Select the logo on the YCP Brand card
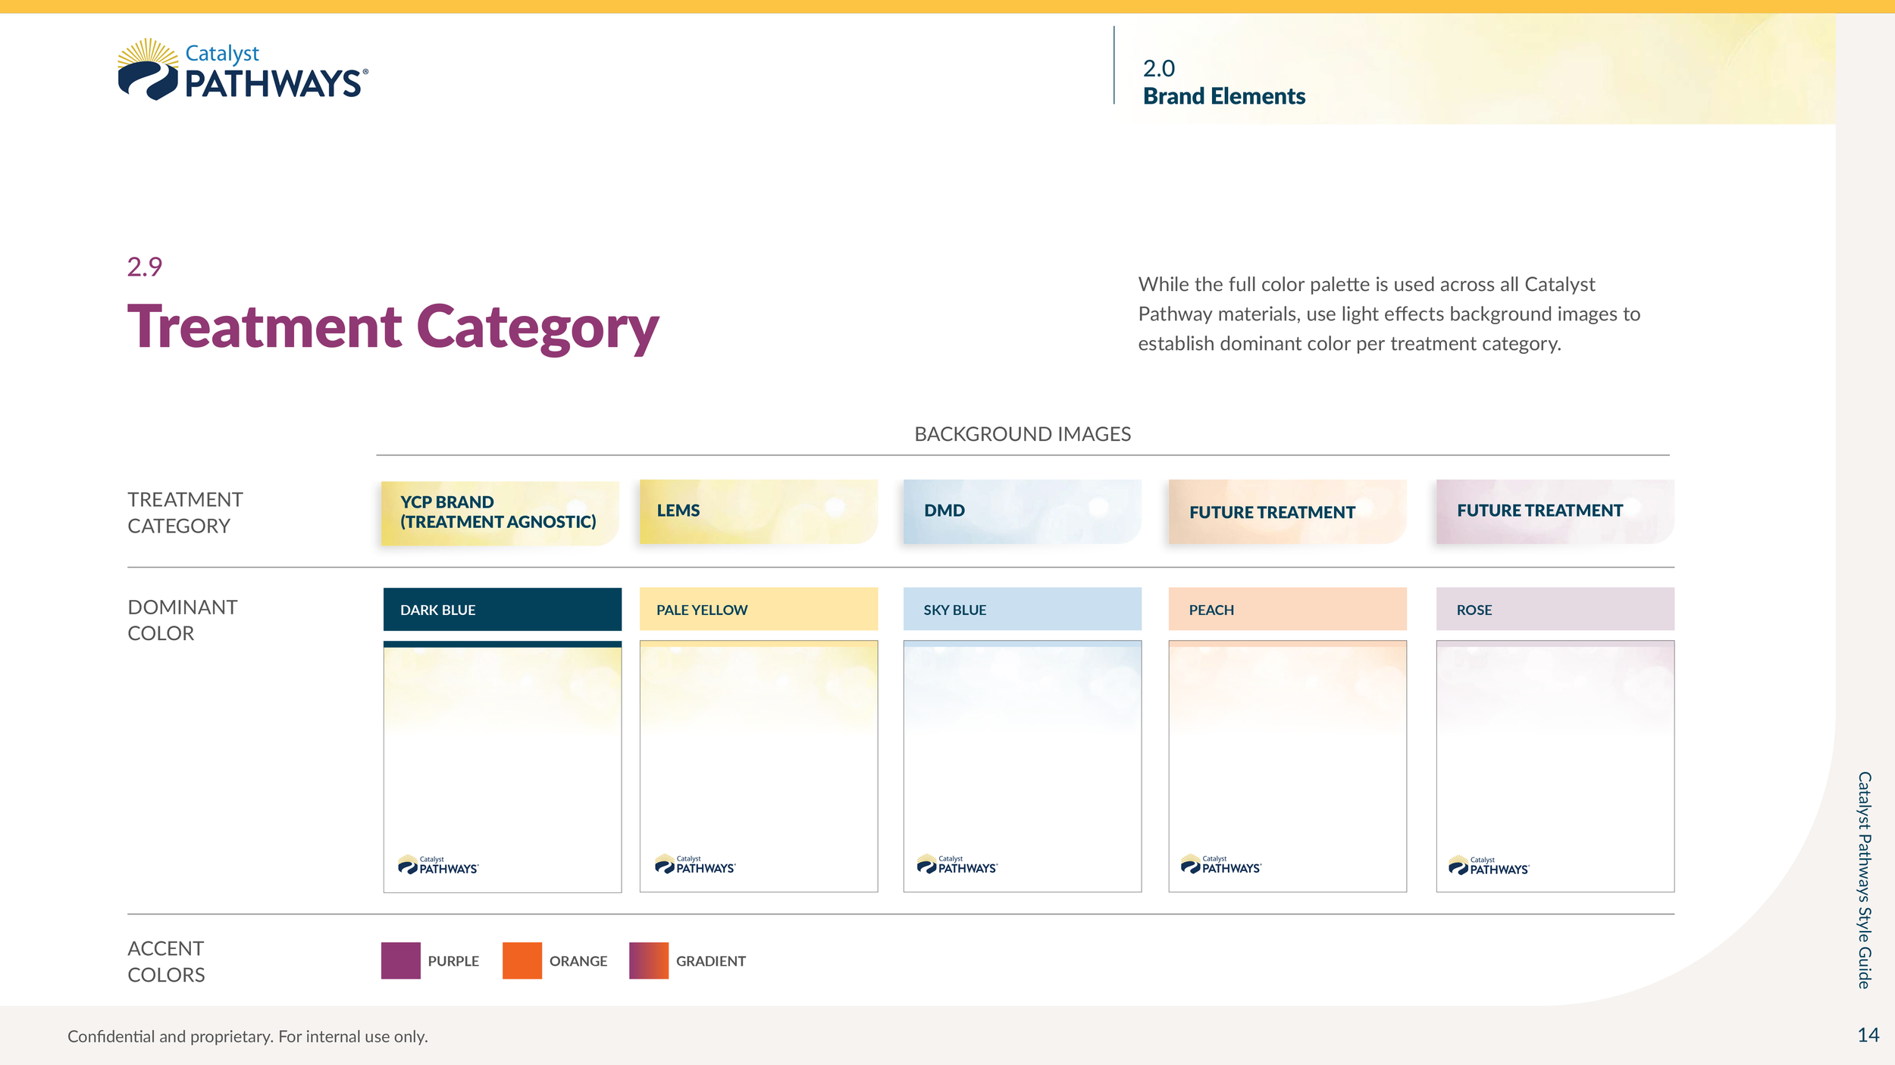 (438, 864)
